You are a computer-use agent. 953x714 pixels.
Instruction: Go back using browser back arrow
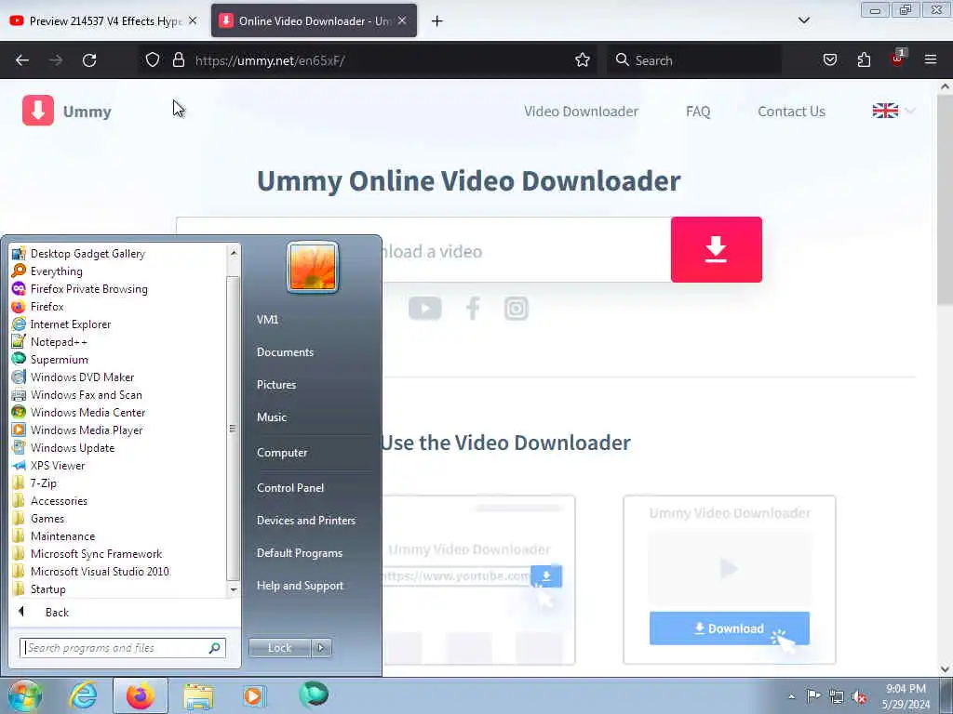point(22,60)
